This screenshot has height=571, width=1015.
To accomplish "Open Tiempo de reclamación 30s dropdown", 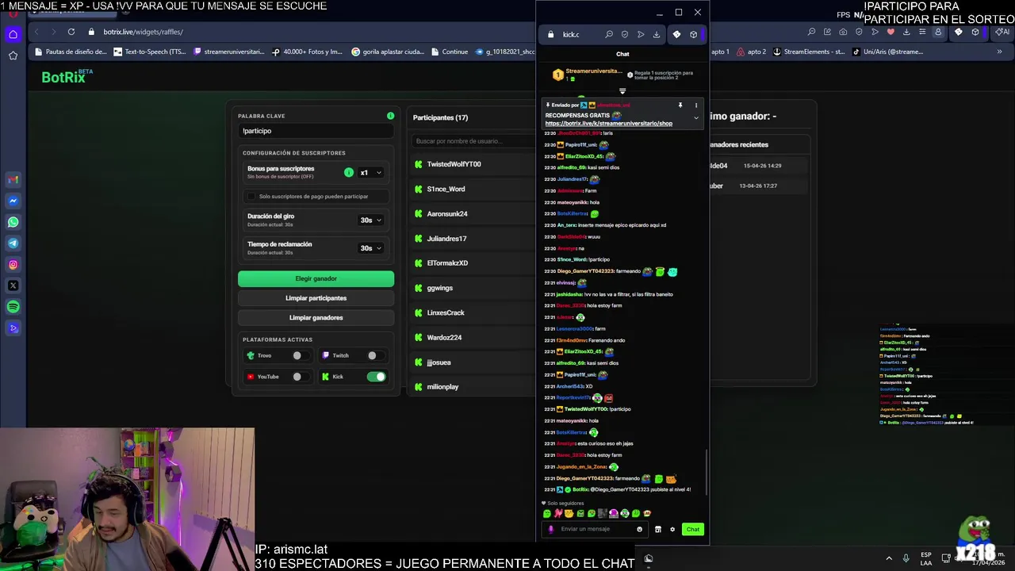I will (370, 247).
